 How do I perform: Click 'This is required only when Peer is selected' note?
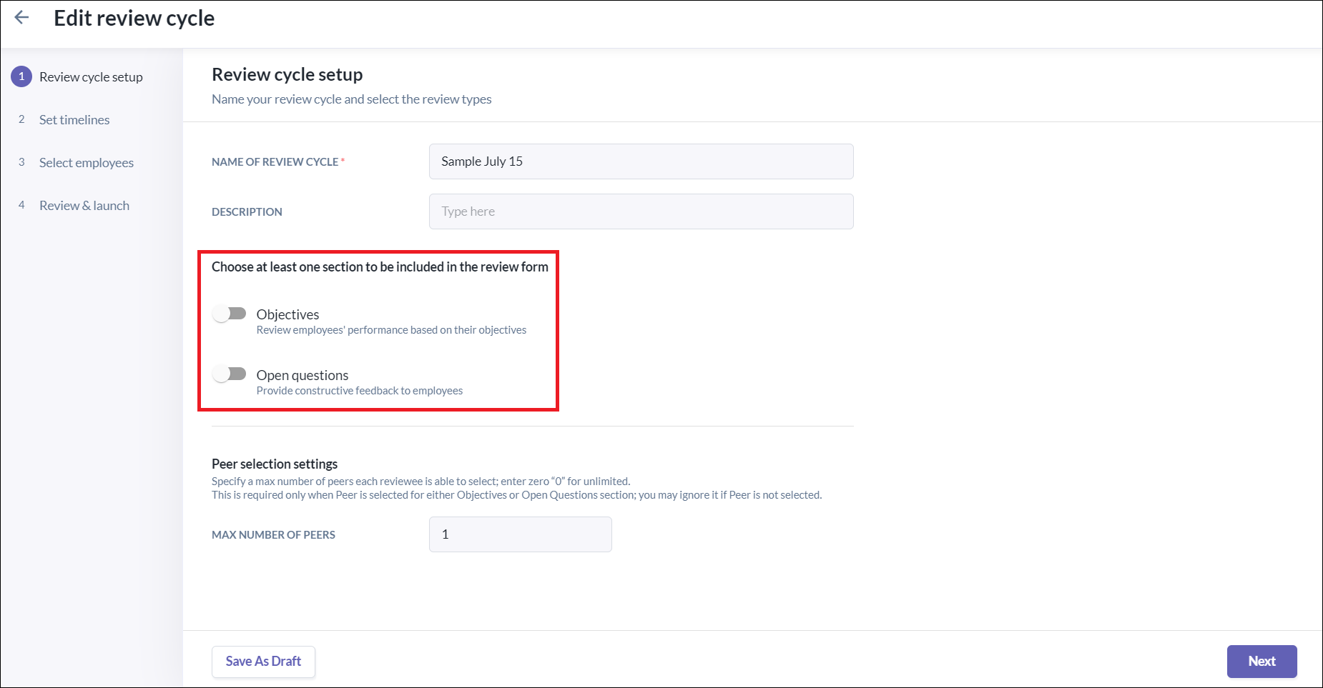click(x=516, y=495)
